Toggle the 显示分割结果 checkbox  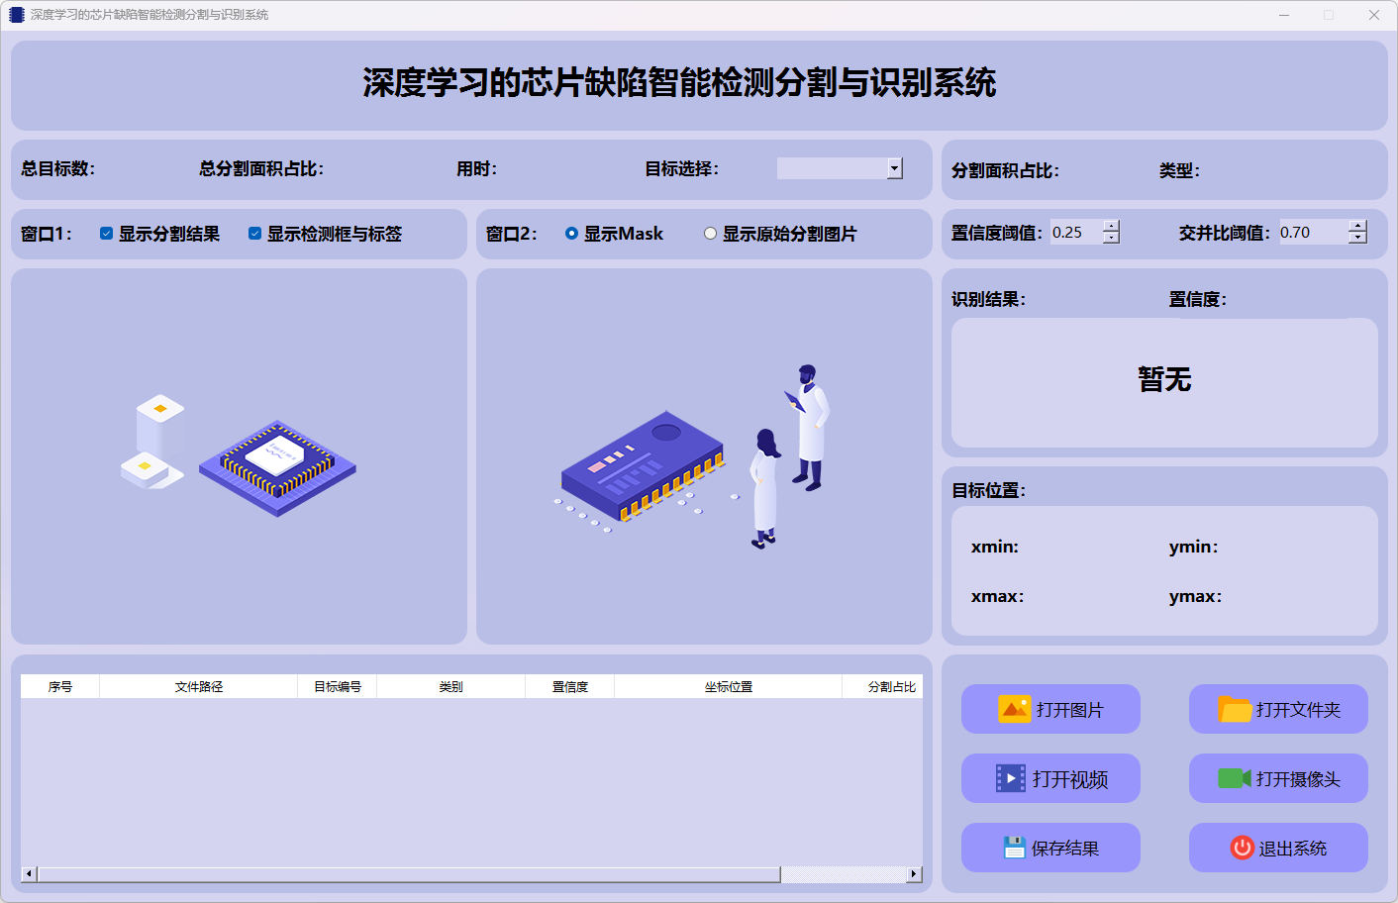[x=106, y=234]
